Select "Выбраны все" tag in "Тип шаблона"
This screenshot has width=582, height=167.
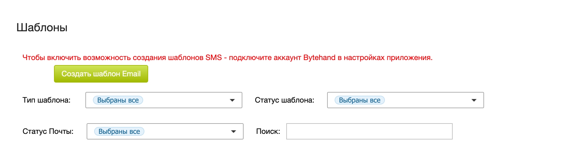(118, 100)
